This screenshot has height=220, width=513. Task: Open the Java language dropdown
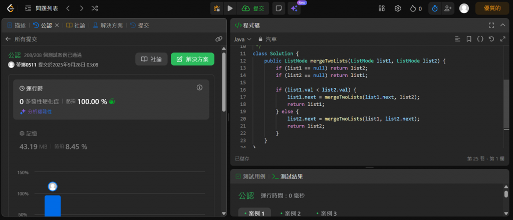click(242, 39)
